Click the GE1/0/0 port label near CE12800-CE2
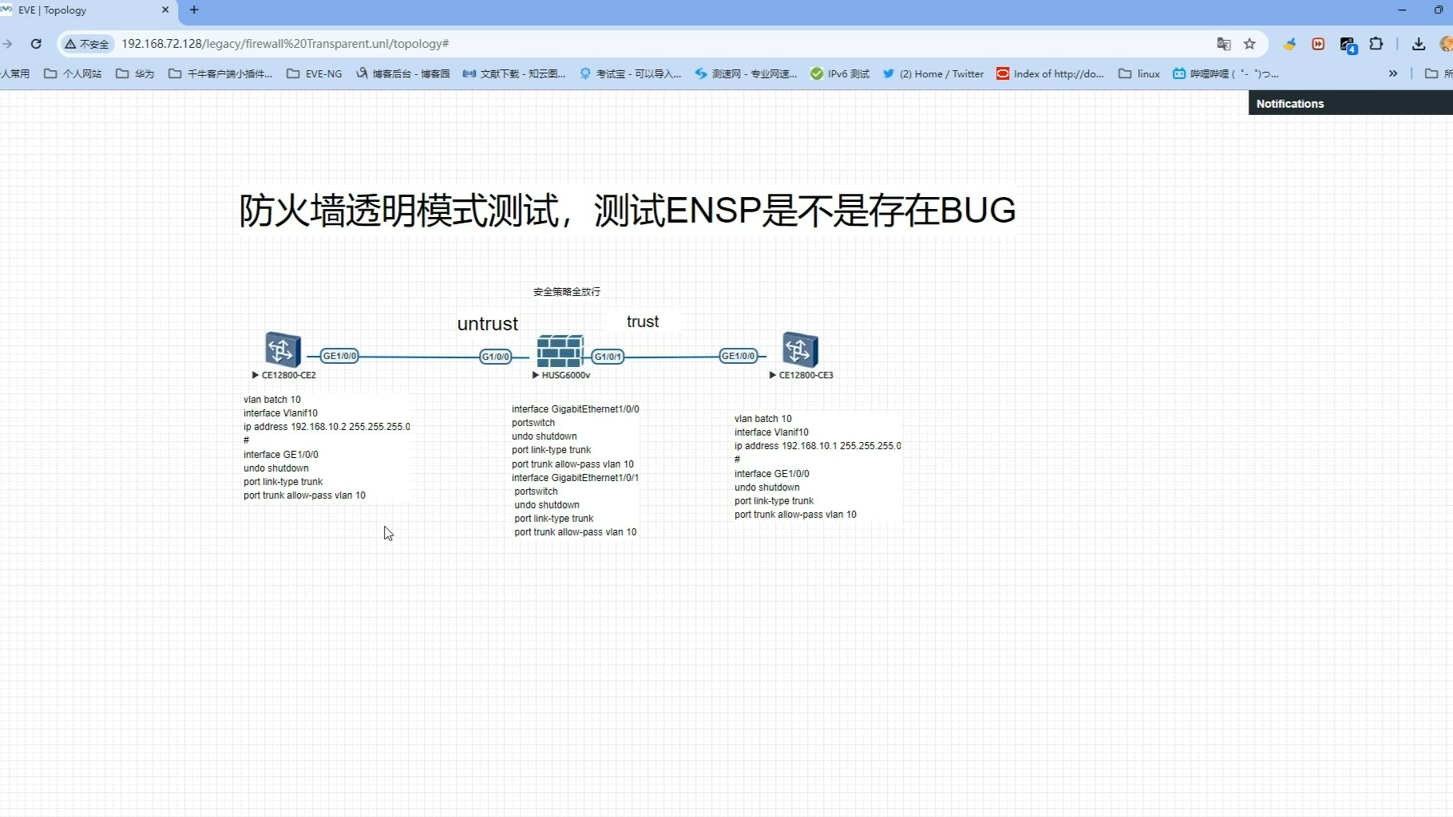 [339, 356]
